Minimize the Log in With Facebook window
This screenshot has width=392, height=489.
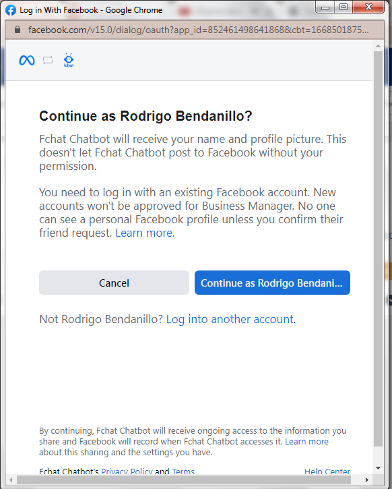click(x=325, y=7)
